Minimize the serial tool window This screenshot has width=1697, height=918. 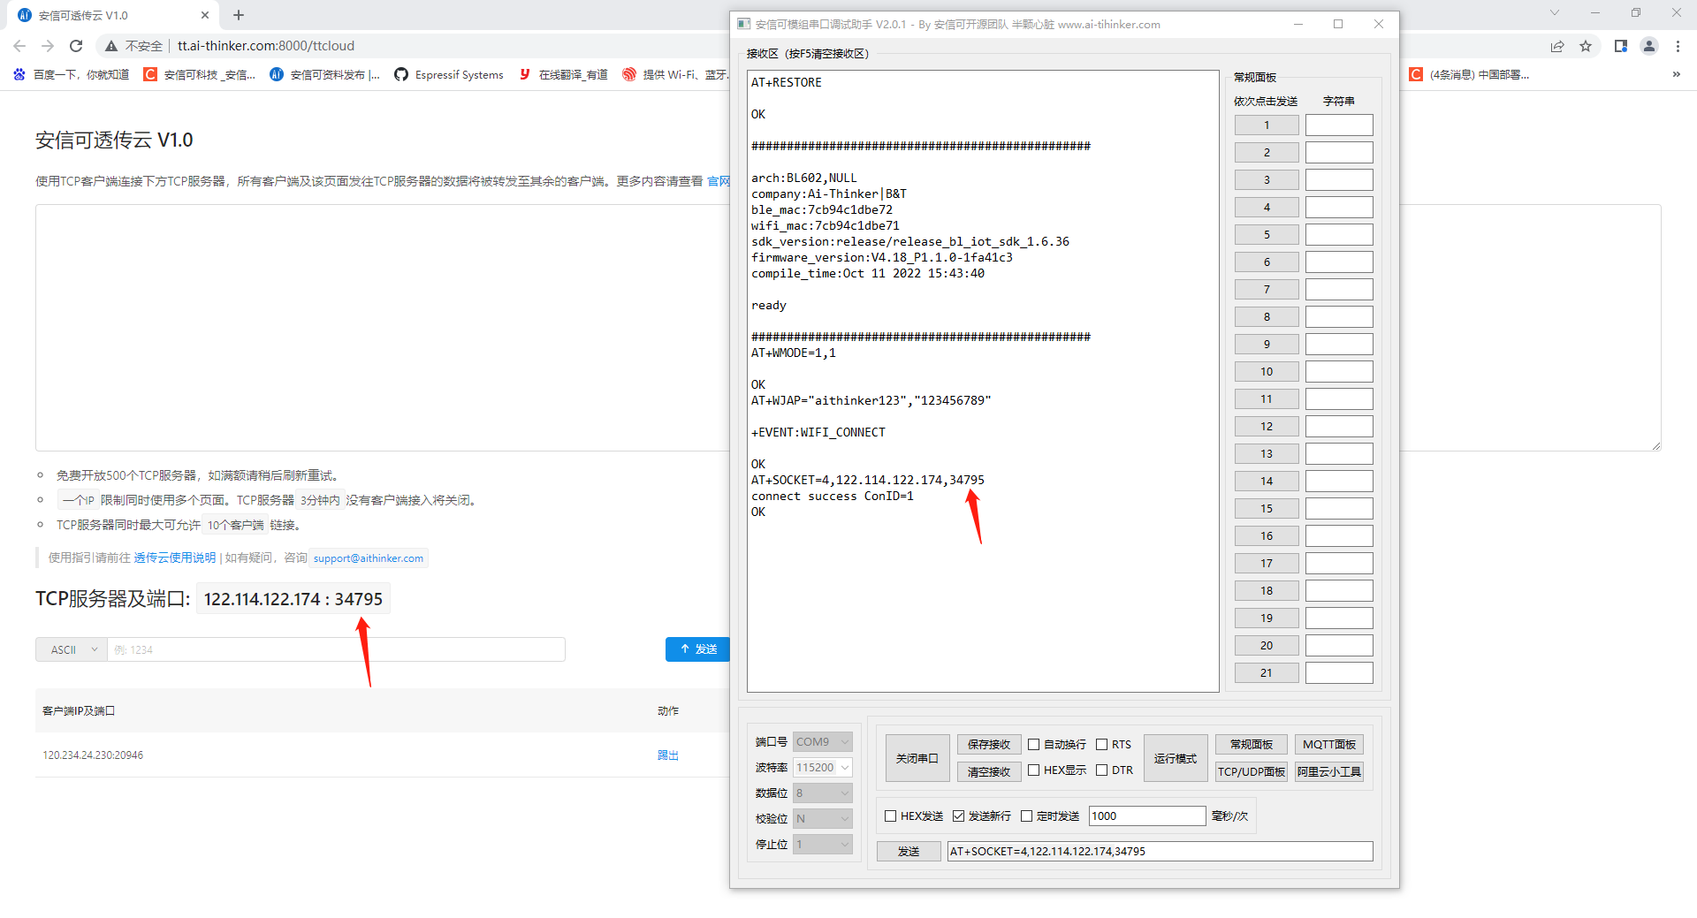(x=1298, y=24)
